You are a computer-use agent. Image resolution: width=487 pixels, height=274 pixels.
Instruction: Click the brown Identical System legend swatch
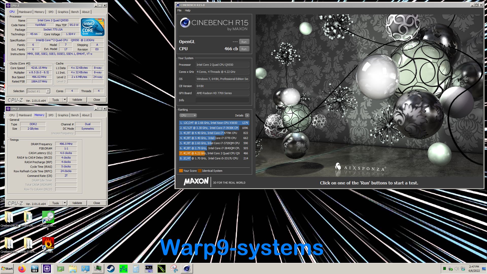200,171
